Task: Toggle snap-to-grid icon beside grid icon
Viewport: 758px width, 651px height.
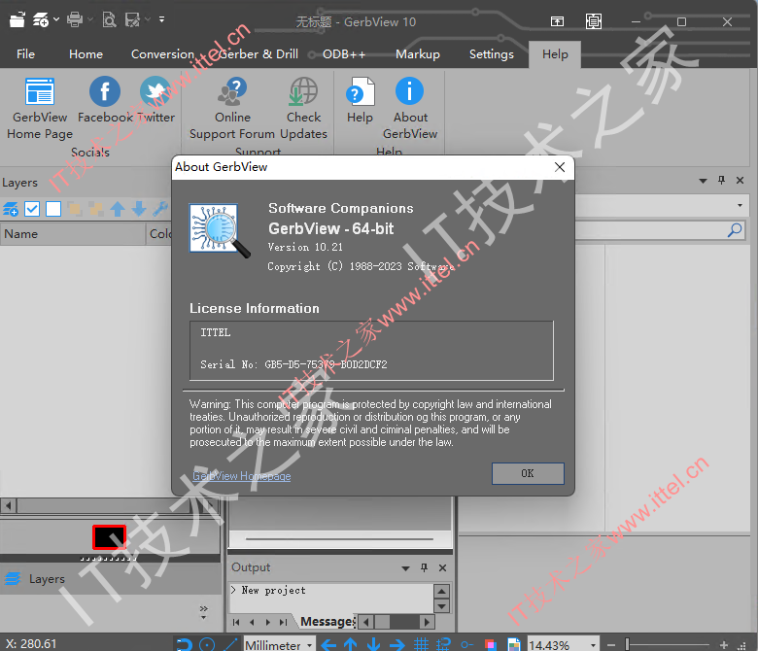Action: coord(443,644)
